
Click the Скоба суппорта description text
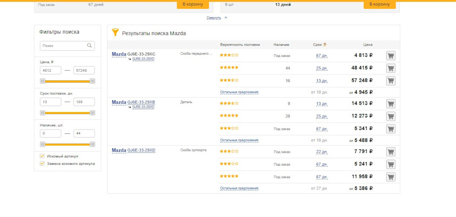pyautogui.click(x=193, y=150)
